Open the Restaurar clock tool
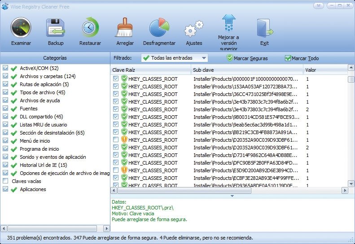 pyautogui.click(x=90, y=28)
